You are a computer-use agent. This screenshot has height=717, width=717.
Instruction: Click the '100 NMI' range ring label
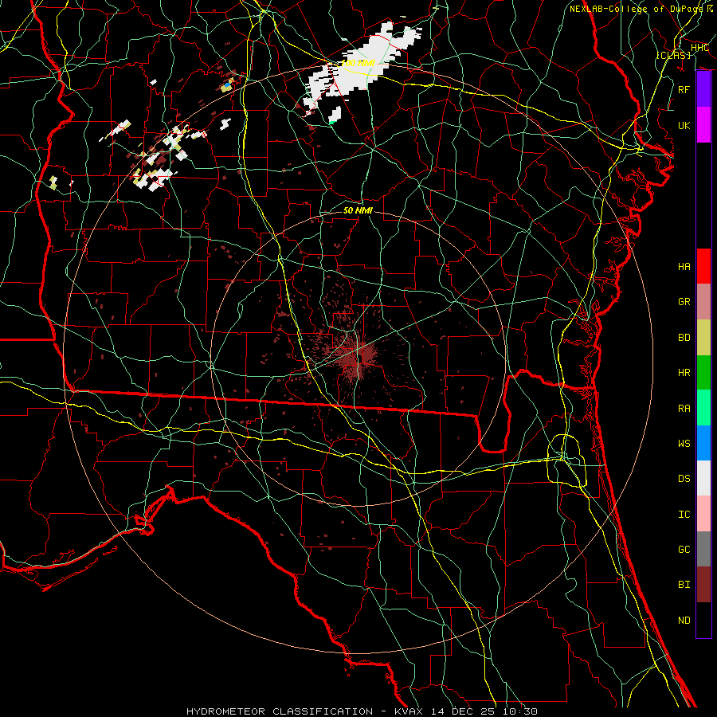(x=358, y=63)
